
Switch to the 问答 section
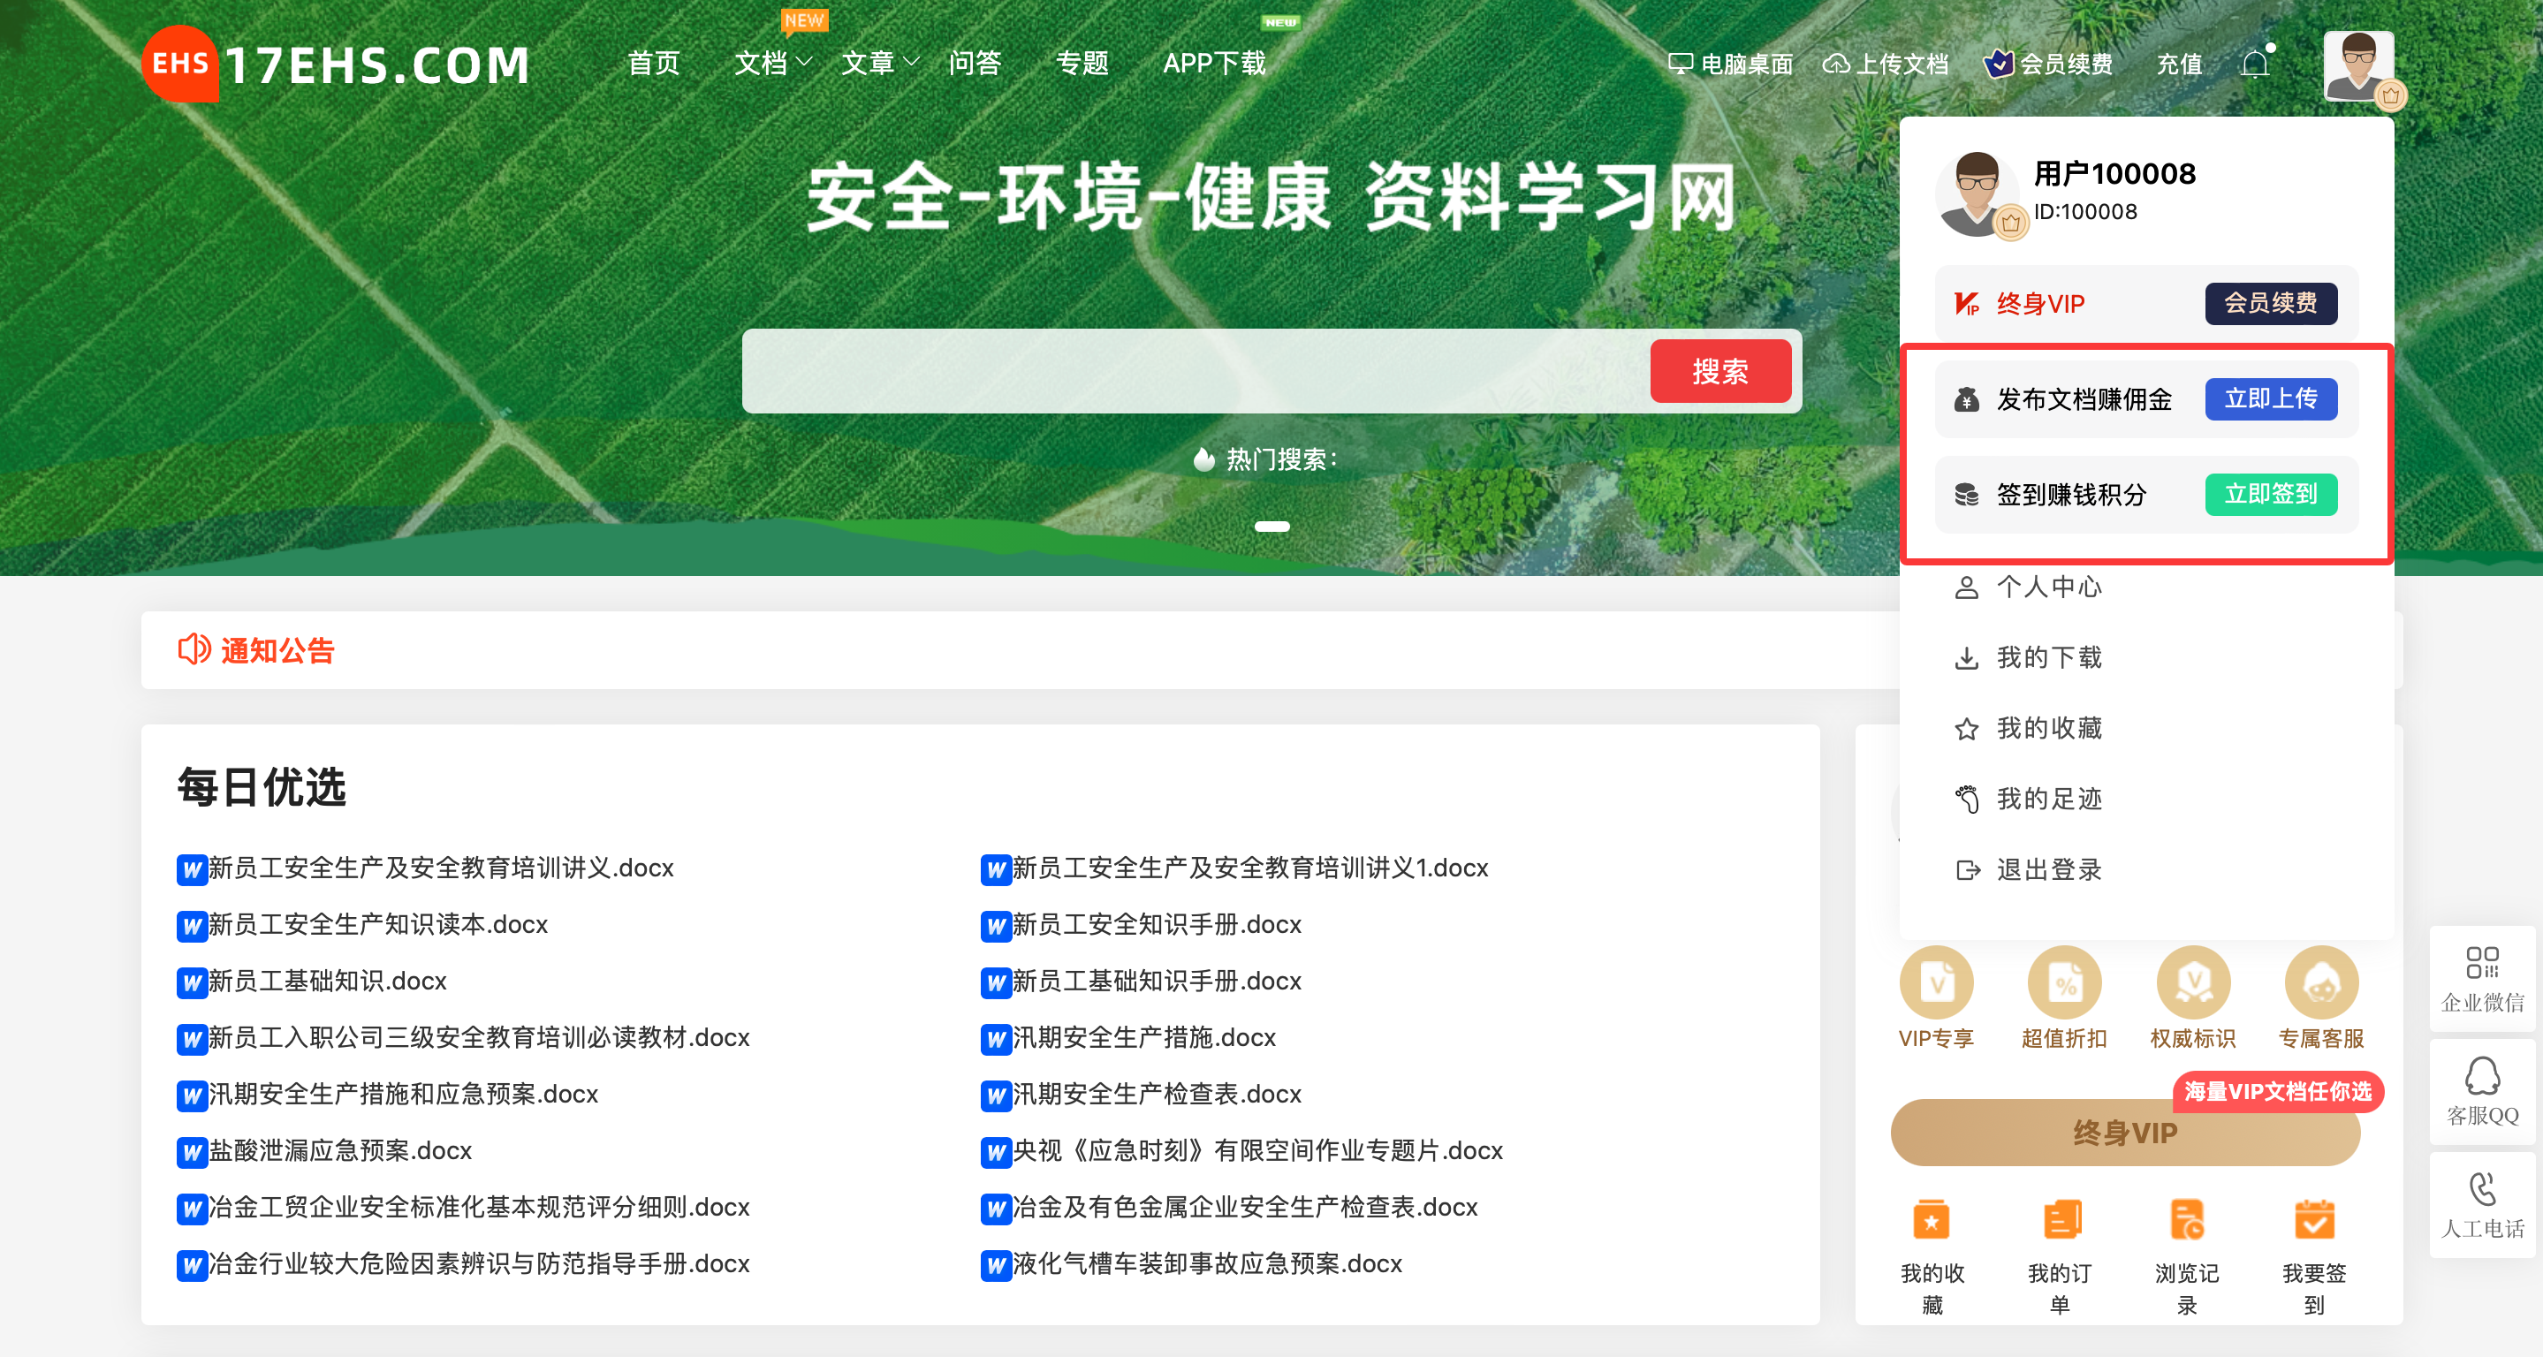click(x=976, y=62)
